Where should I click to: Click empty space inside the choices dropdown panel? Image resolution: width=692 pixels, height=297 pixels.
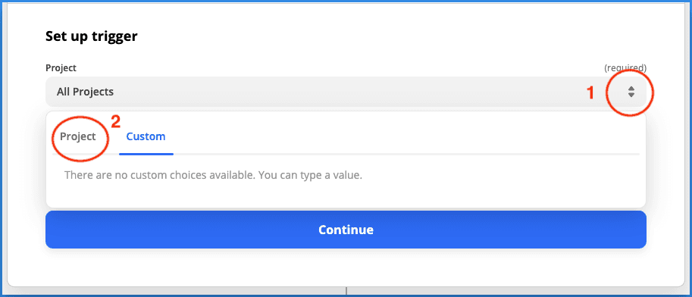coord(485,189)
